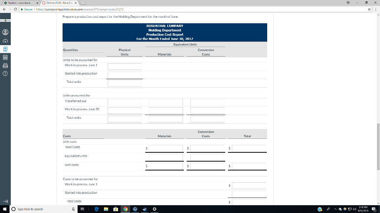The height and width of the screenshot is (213, 380).
Task: Open the Account icon in Canvas sidebar
Action: (5, 32)
